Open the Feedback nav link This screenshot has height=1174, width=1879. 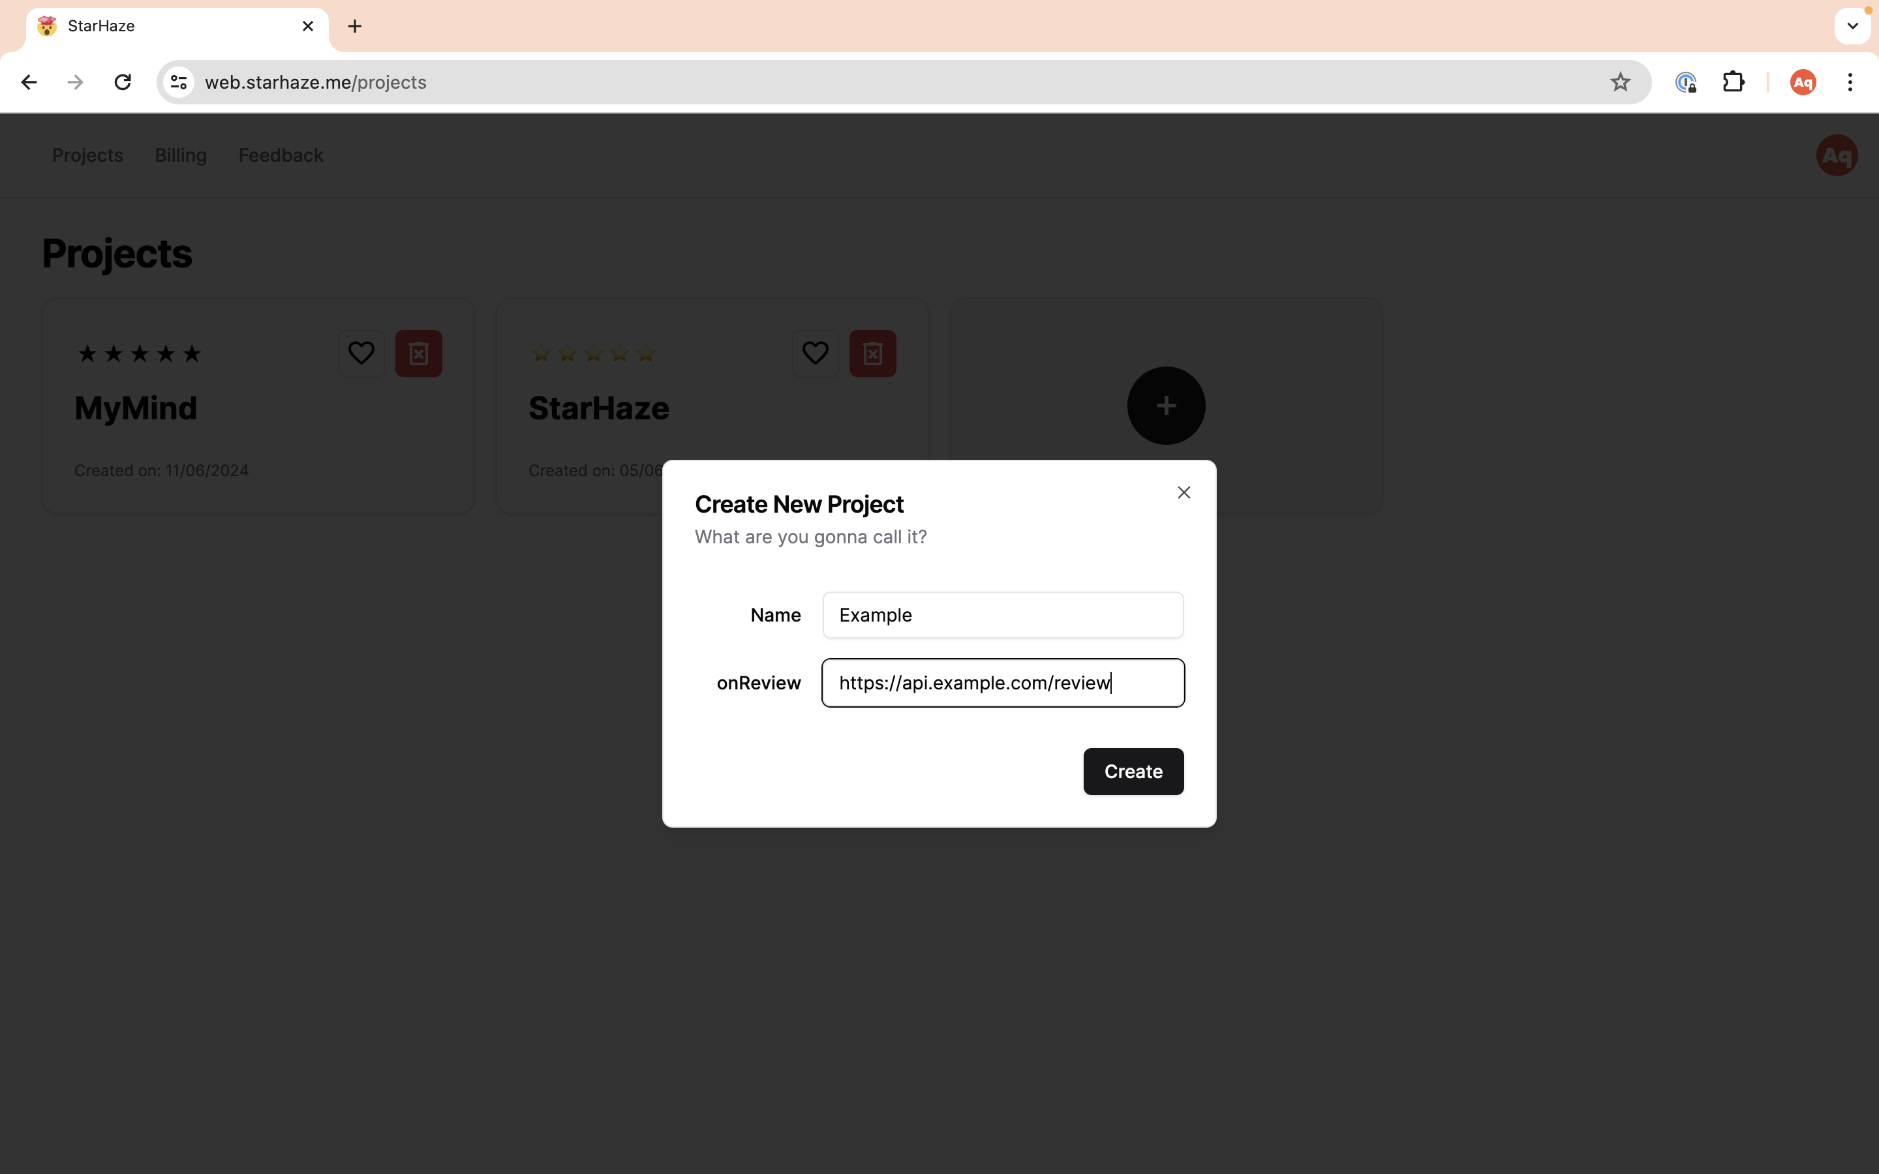coord(281,155)
